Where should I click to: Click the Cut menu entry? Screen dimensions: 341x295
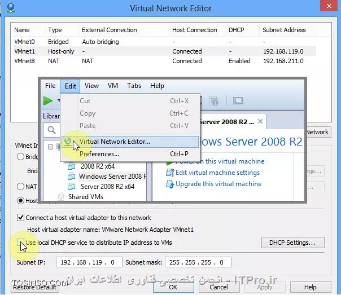(x=130, y=101)
